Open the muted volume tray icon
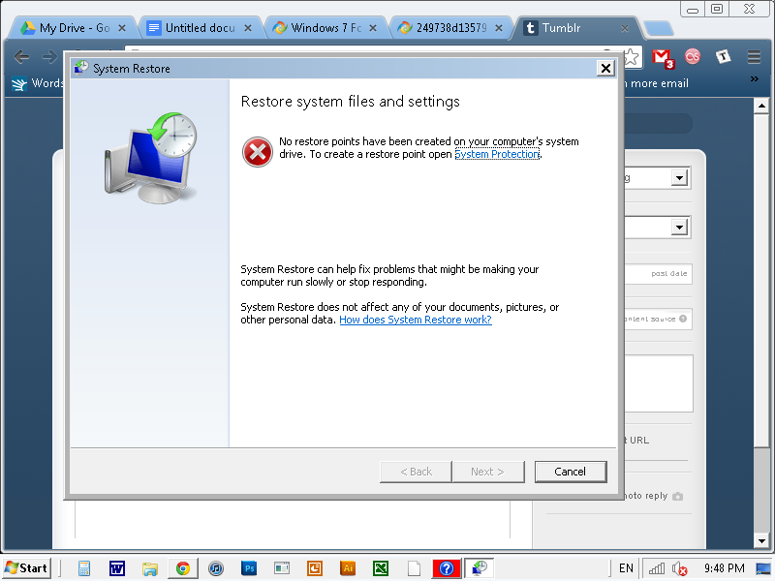The height and width of the screenshot is (581, 775). (x=680, y=568)
